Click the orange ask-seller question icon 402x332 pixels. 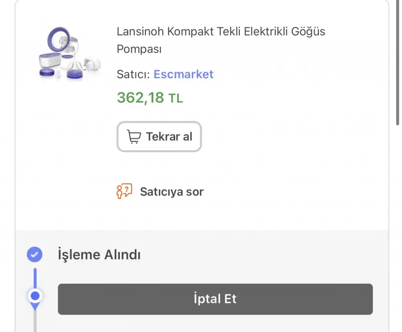pos(124,192)
